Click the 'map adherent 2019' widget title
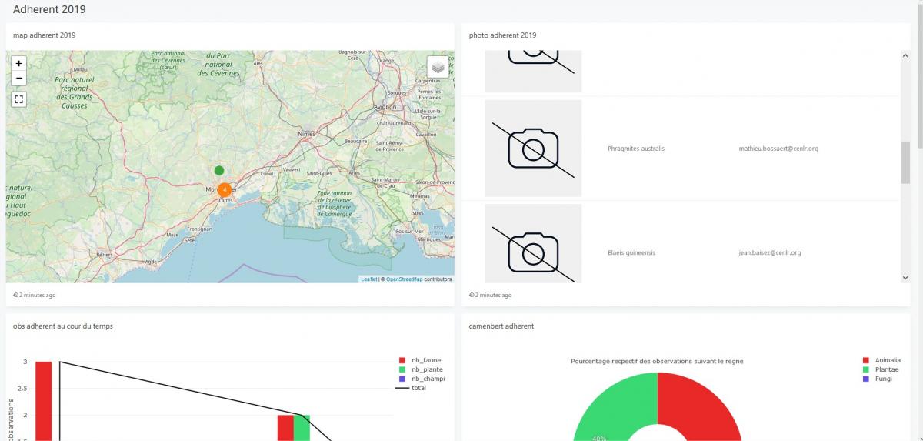This screenshot has height=441, width=923. [x=44, y=35]
